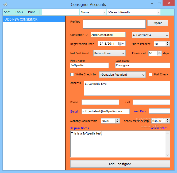
Task: Enable the Mail Check checkbox
Action: pos(151,75)
